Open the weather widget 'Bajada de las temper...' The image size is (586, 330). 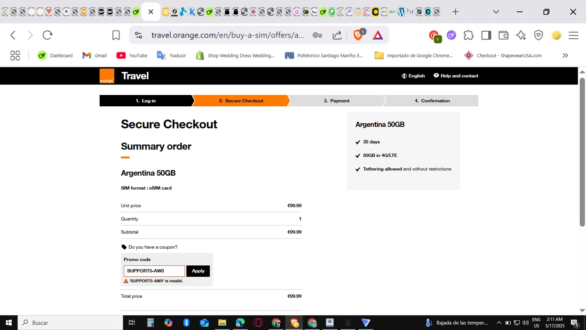click(457, 323)
